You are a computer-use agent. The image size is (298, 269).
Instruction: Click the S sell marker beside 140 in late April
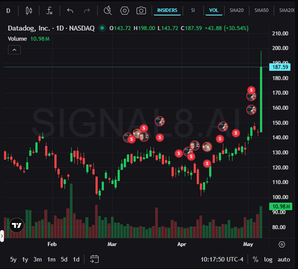[236, 133]
